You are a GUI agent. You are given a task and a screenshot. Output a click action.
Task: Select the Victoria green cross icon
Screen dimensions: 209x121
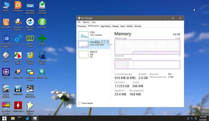42,39
